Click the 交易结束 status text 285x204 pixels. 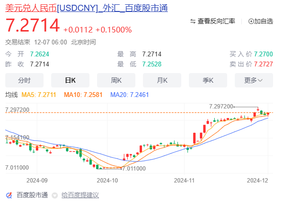point(18,43)
